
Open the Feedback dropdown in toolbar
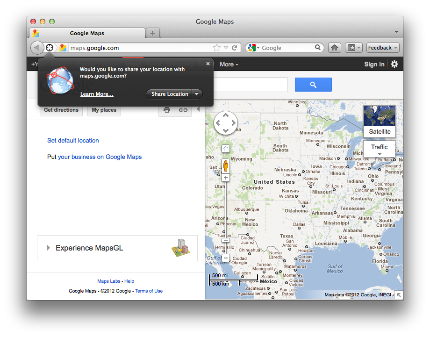click(383, 48)
